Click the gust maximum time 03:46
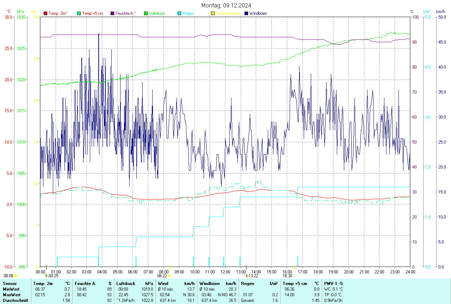This screenshot has height=304, width=451. [x=206, y=294]
